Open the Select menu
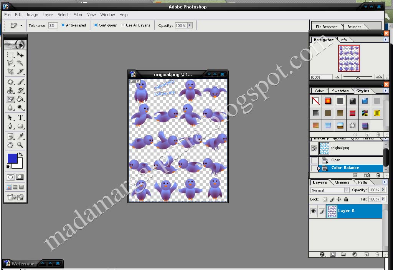The image size is (393, 270). click(x=63, y=15)
